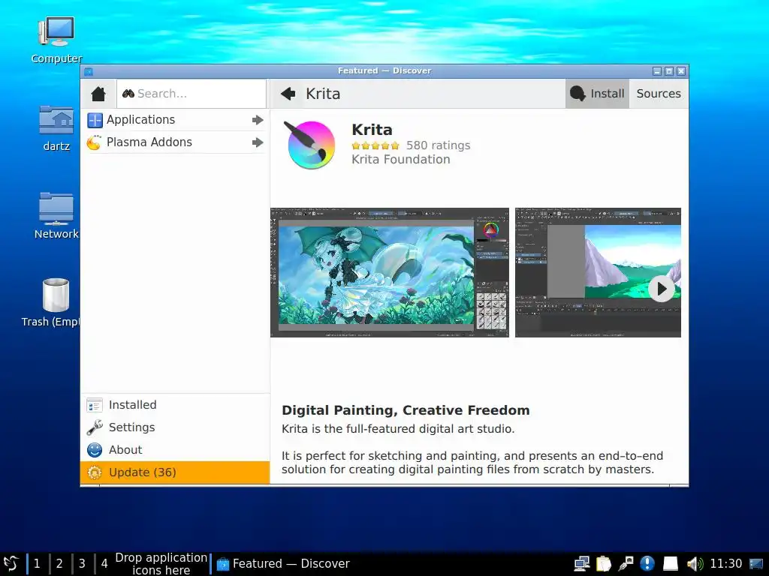The width and height of the screenshot is (769, 576).
Task: Switch to virtual desktop 3
Action: pyautogui.click(x=82, y=564)
